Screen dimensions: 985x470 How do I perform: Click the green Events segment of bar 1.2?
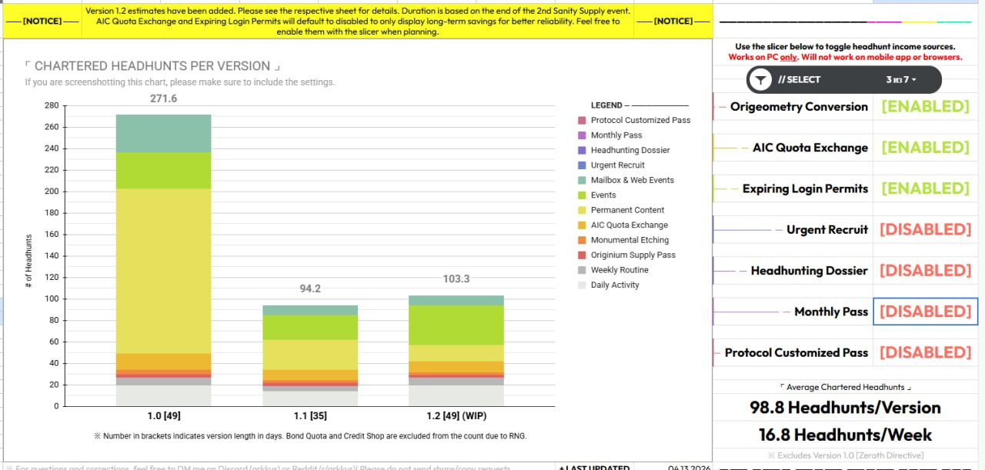[456, 325]
